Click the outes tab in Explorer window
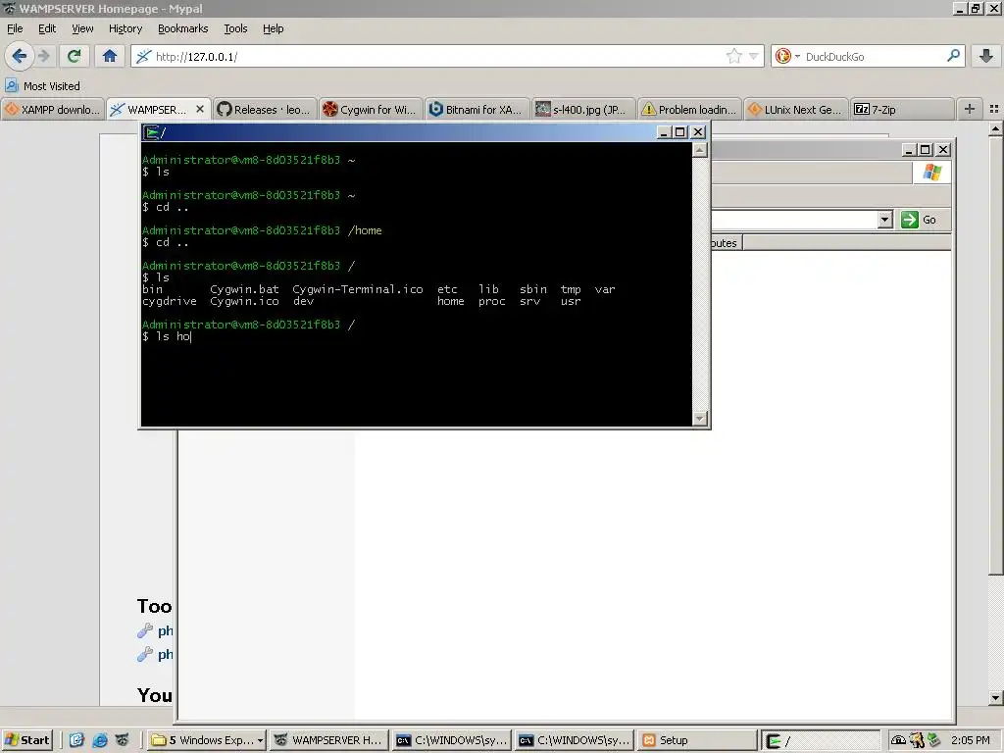 click(x=727, y=243)
